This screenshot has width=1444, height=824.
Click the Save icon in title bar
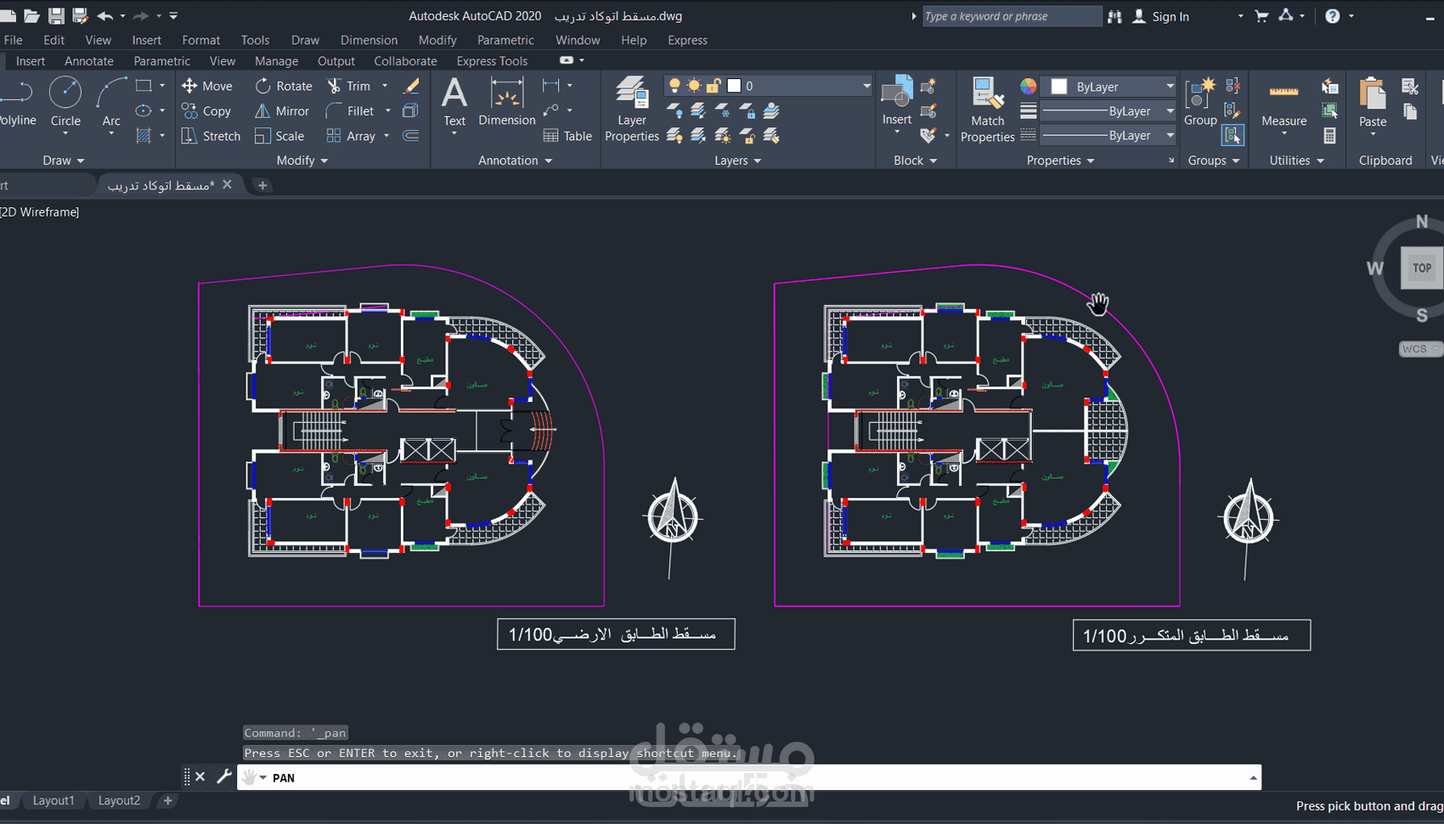point(56,15)
